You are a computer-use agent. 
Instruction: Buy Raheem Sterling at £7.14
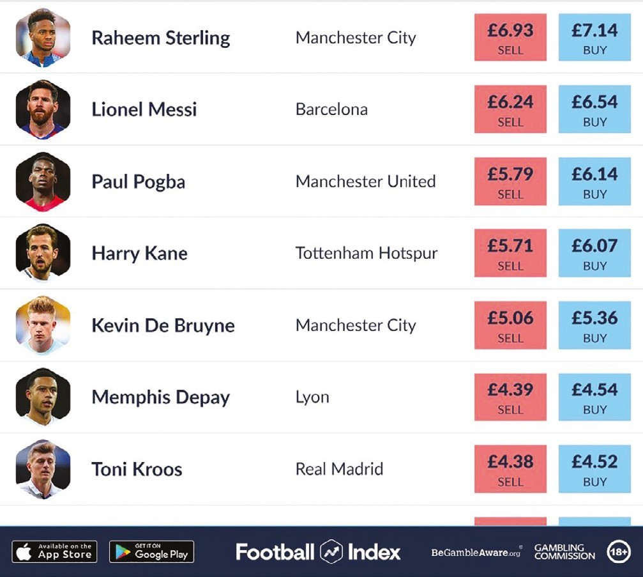pos(594,38)
